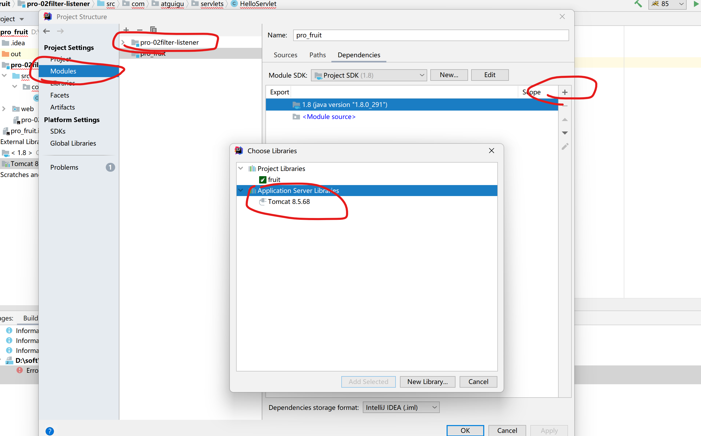701x436 pixels.
Task: Add a dependency with the plus icon beside Scope
Action: tap(565, 92)
